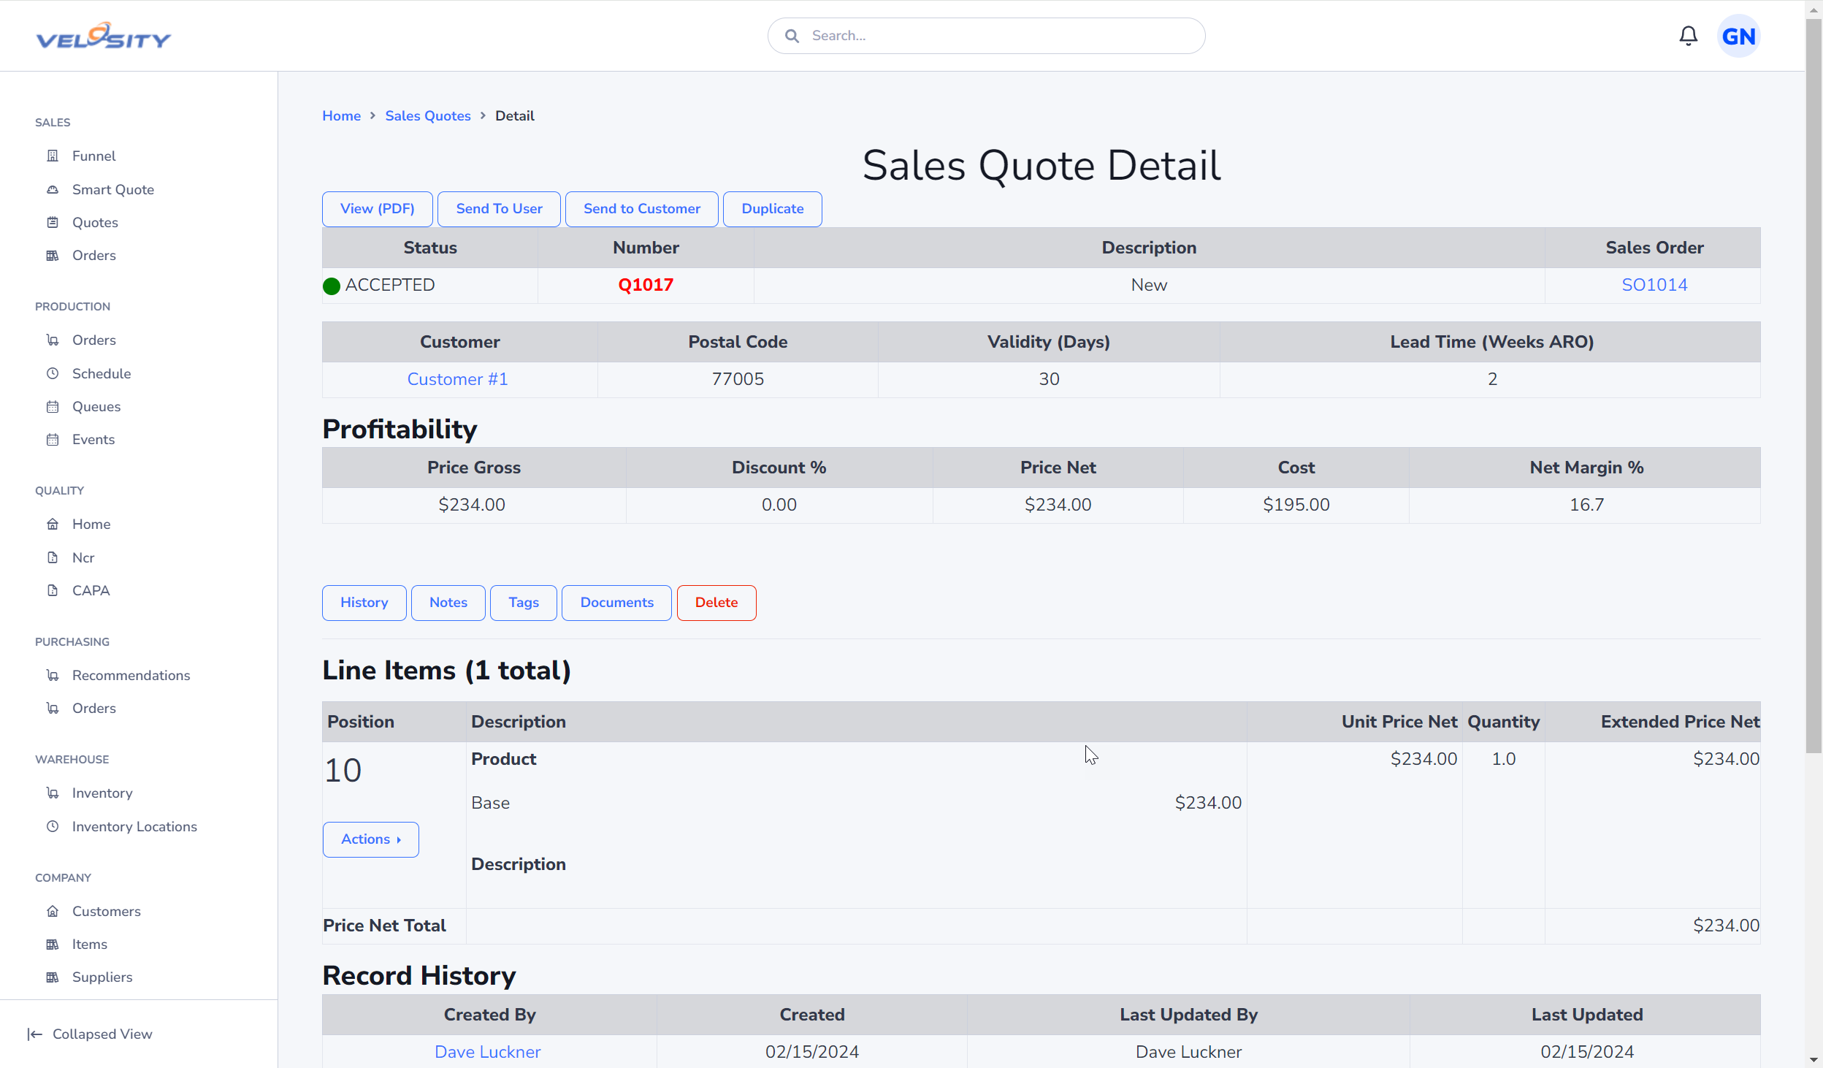The image size is (1823, 1068).
Task: Open the GN user avatar menu
Action: click(x=1738, y=36)
